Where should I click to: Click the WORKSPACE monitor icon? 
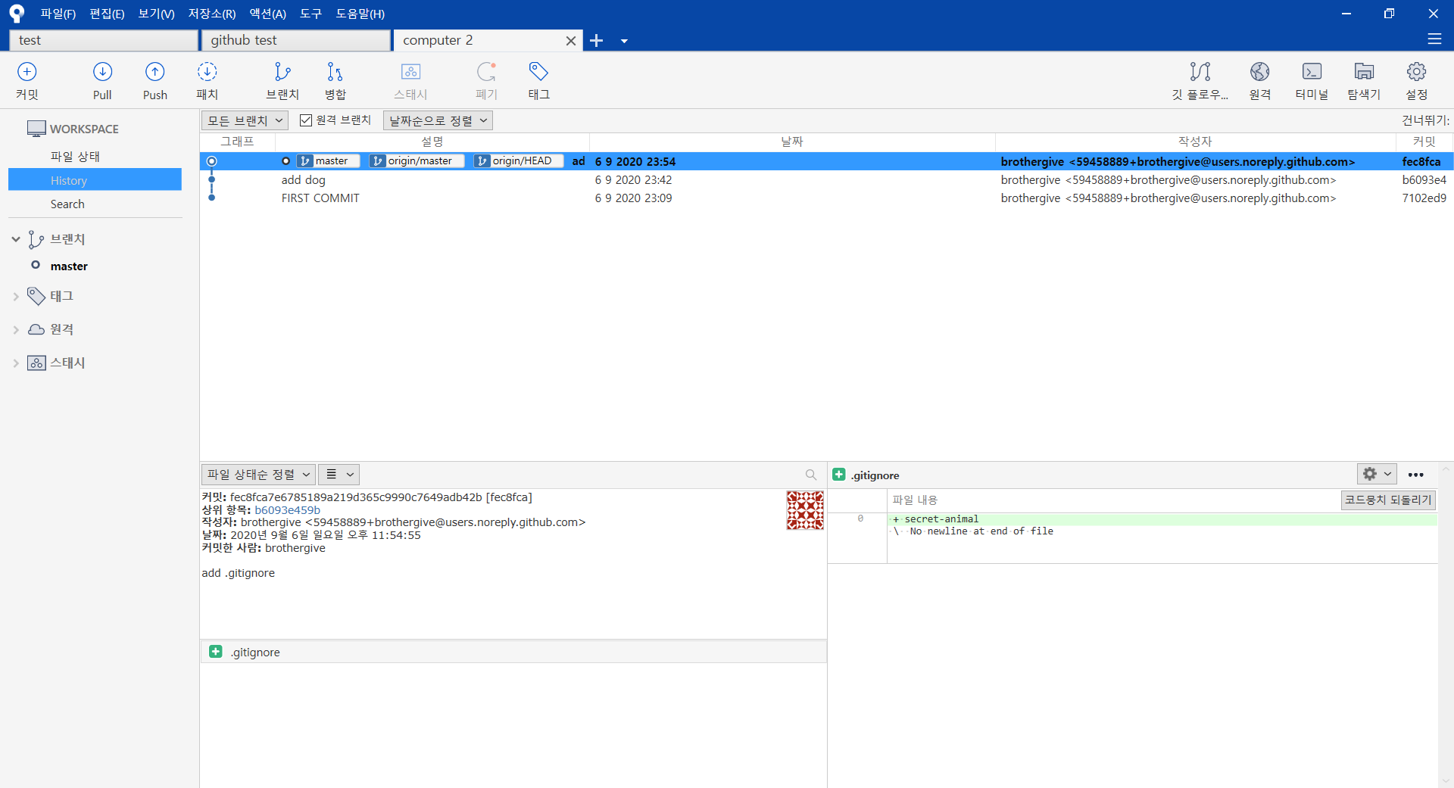pyautogui.click(x=36, y=129)
